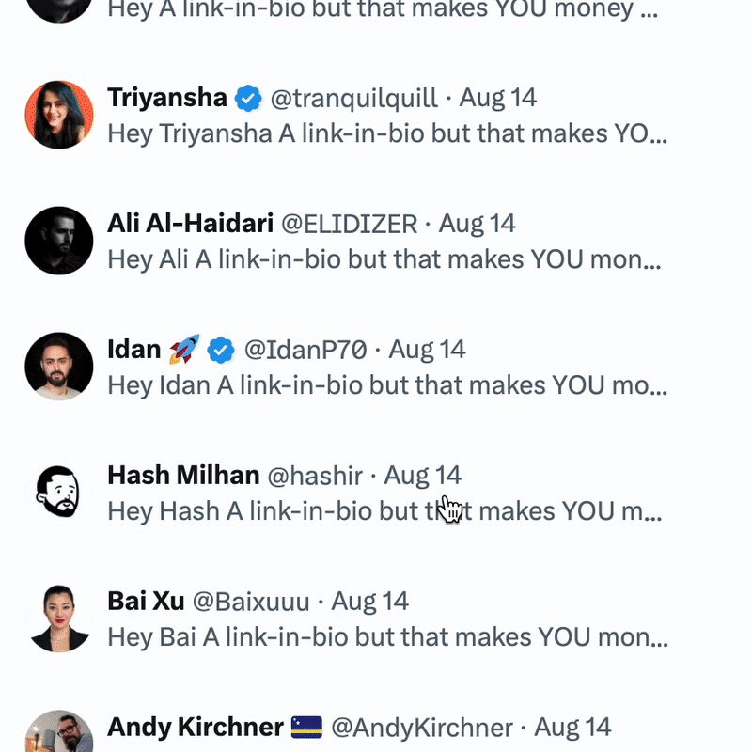Click Triyansha's profile avatar
The height and width of the screenshot is (752, 752).
click(59, 115)
